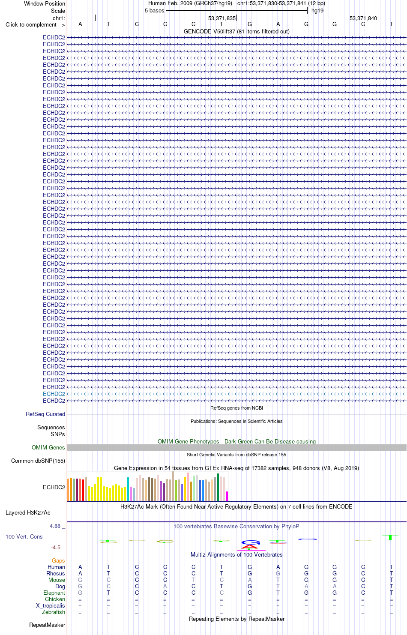Click the Human Feb. 2009 (GRCh37/hg19) title
Screen dimensions: 407x635
point(190,3)
